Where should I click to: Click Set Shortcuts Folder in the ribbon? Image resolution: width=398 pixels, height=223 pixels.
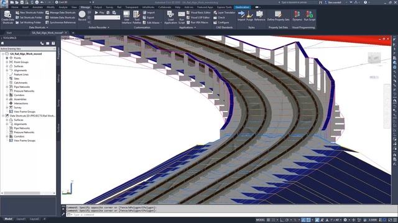pos(29,17)
